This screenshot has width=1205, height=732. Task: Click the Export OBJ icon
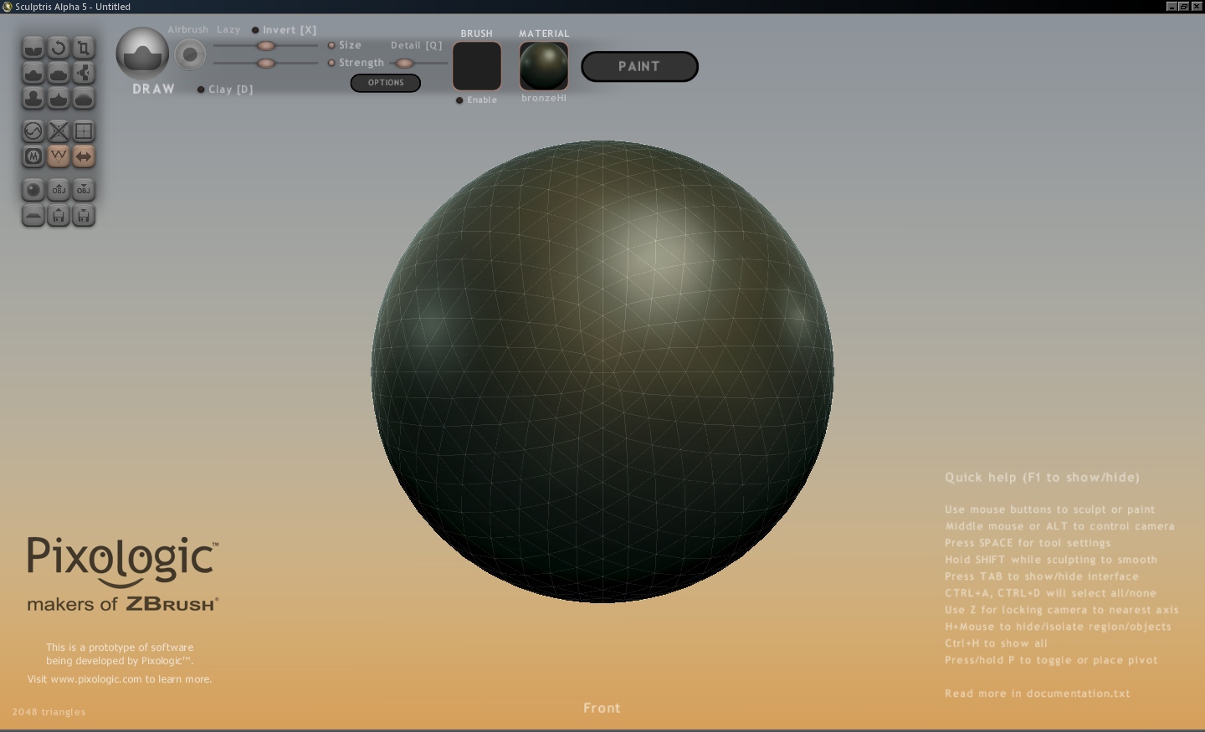pyautogui.click(x=83, y=190)
